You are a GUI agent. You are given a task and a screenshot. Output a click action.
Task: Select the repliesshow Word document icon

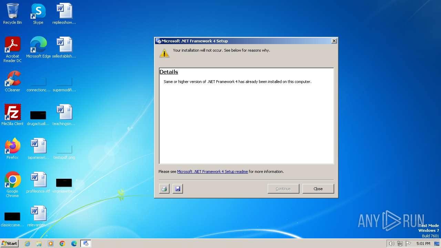pyautogui.click(x=64, y=14)
